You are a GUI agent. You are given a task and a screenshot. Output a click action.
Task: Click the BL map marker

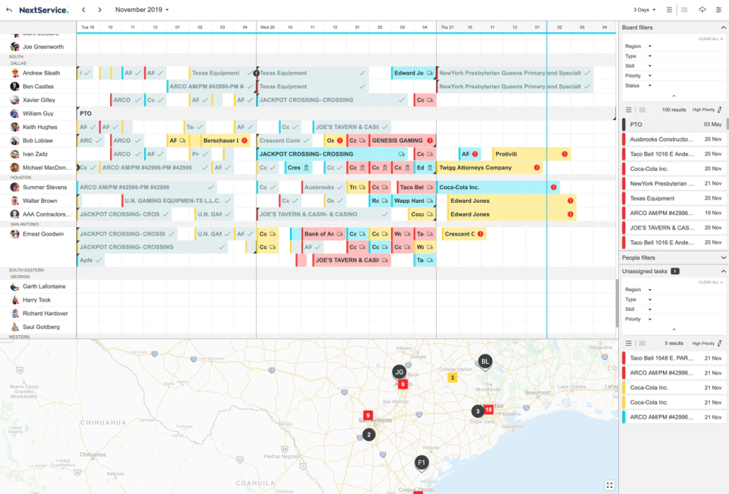coord(485,362)
